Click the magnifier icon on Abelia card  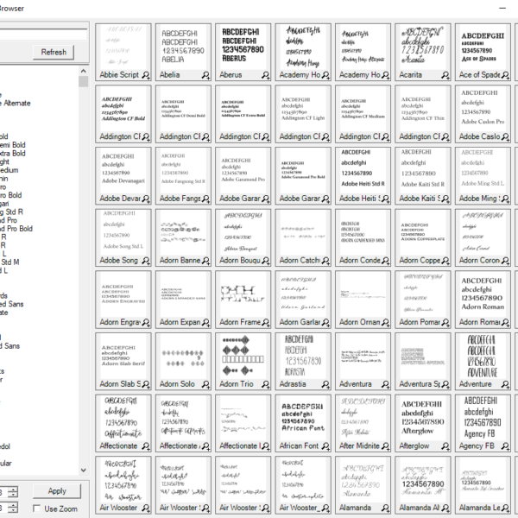click(205, 75)
